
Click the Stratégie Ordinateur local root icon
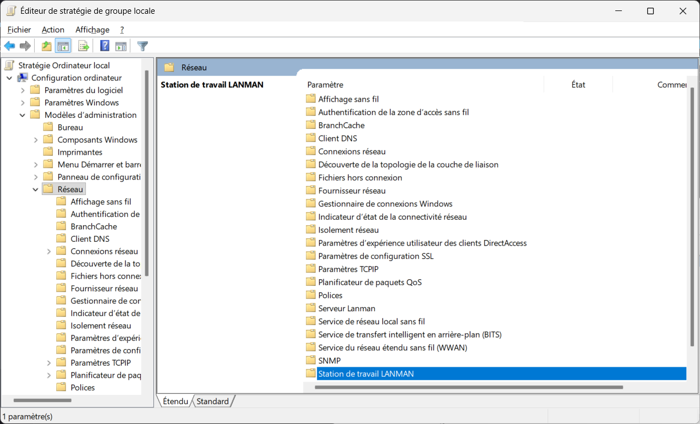click(x=9, y=66)
